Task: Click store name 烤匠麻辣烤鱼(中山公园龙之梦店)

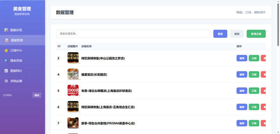Action: coord(103,58)
